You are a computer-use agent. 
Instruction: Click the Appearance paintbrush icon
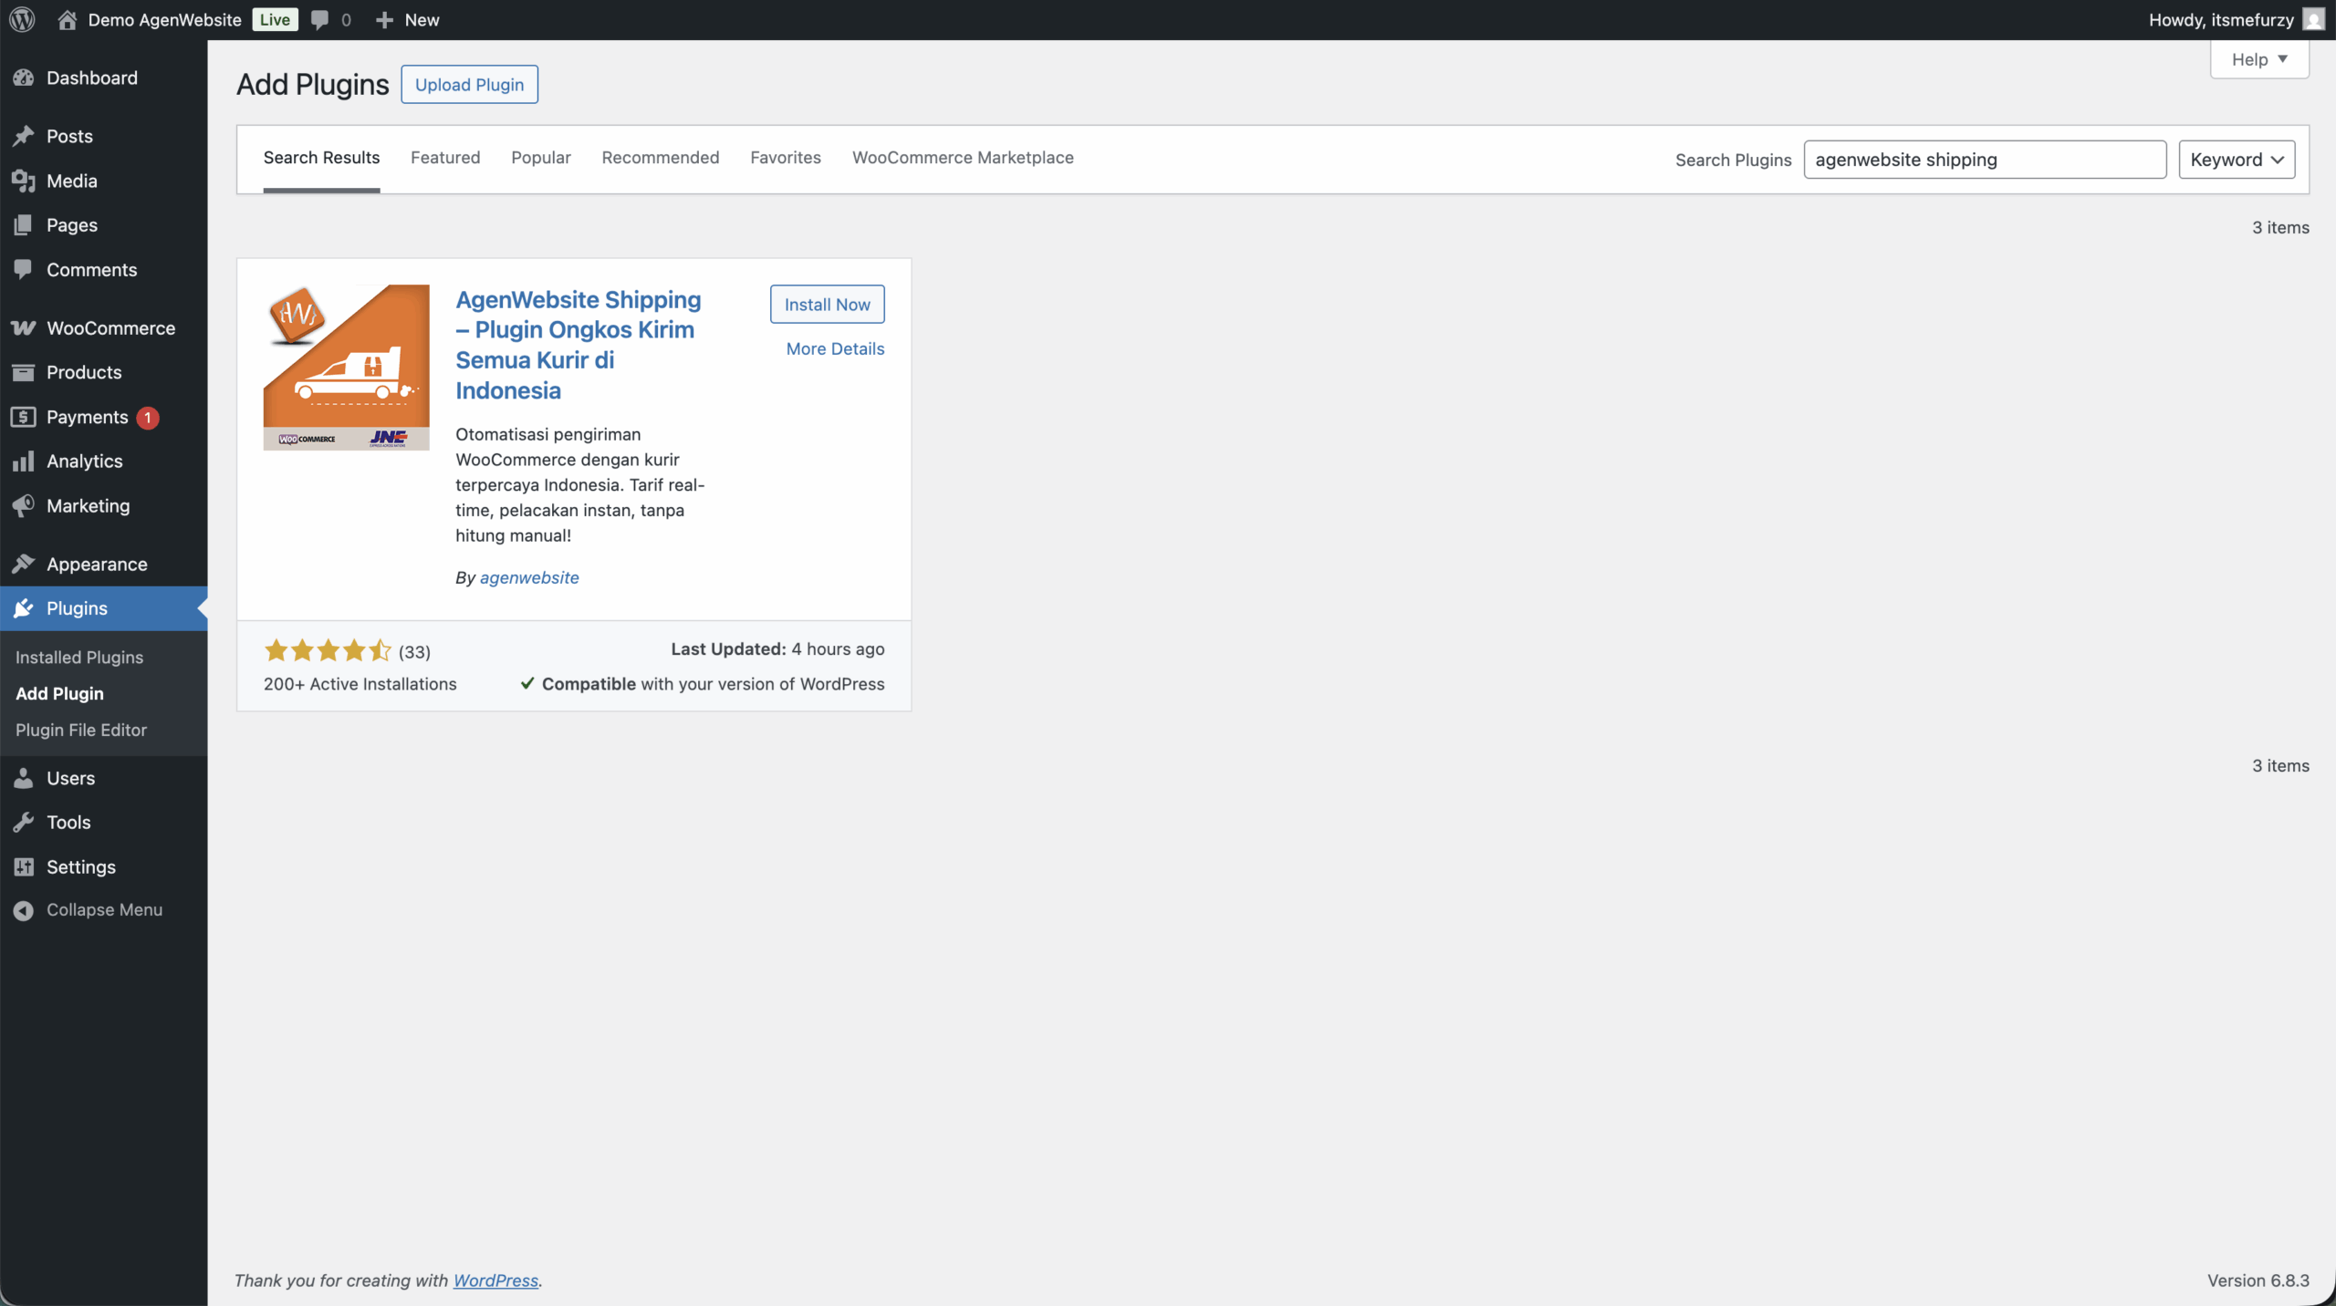click(24, 565)
